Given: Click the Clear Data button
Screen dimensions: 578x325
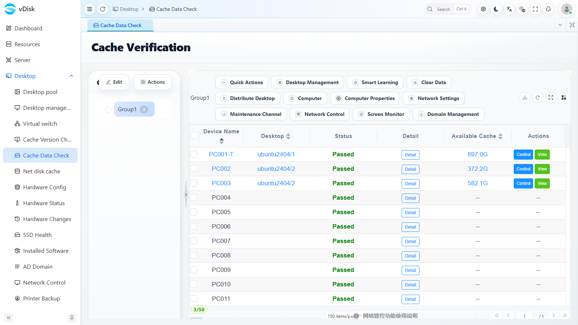Looking at the screenshot, I should (x=429, y=82).
